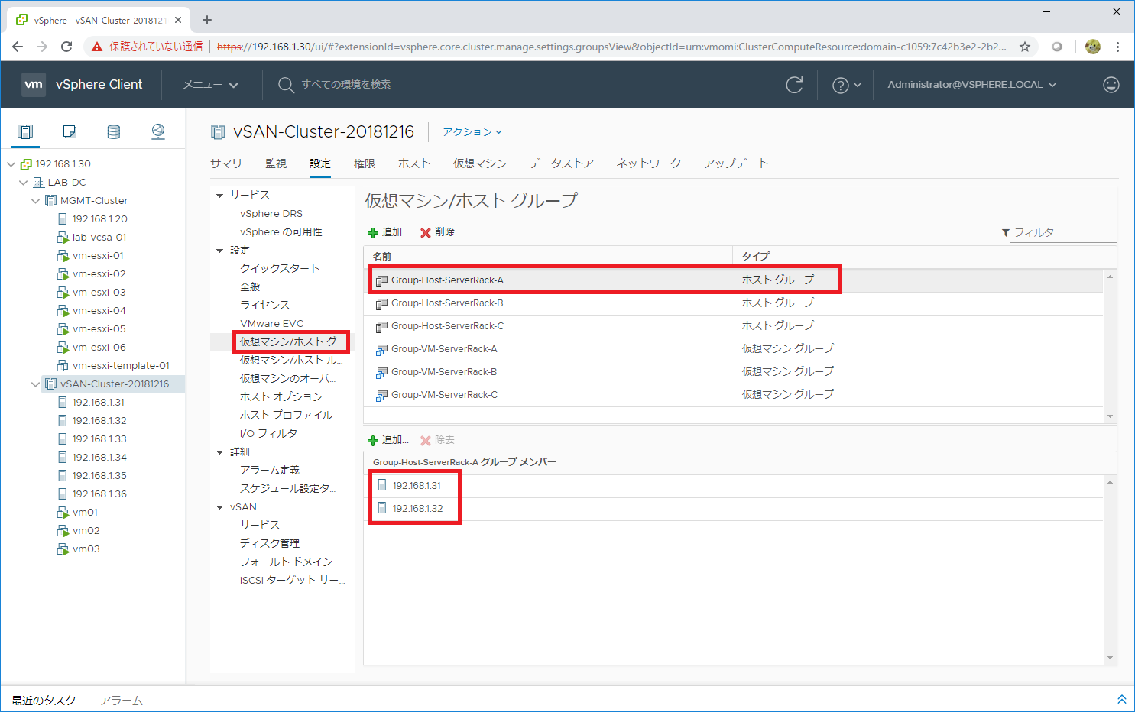Viewport: 1135px width, 712px height.
Task: Click the search magnifier icon
Action: coord(286,85)
